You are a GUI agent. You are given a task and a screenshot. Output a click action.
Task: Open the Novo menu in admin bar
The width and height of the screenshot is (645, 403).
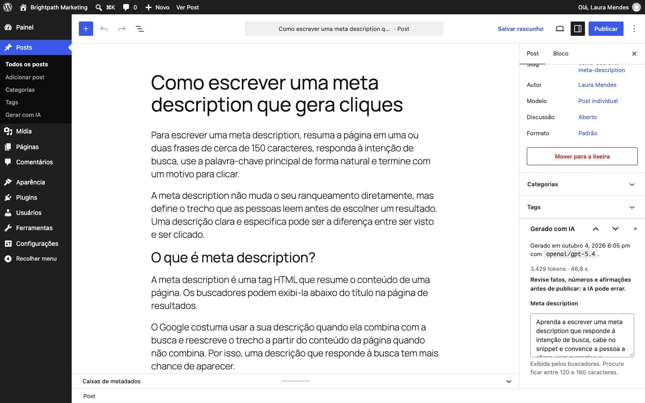[x=158, y=7]
